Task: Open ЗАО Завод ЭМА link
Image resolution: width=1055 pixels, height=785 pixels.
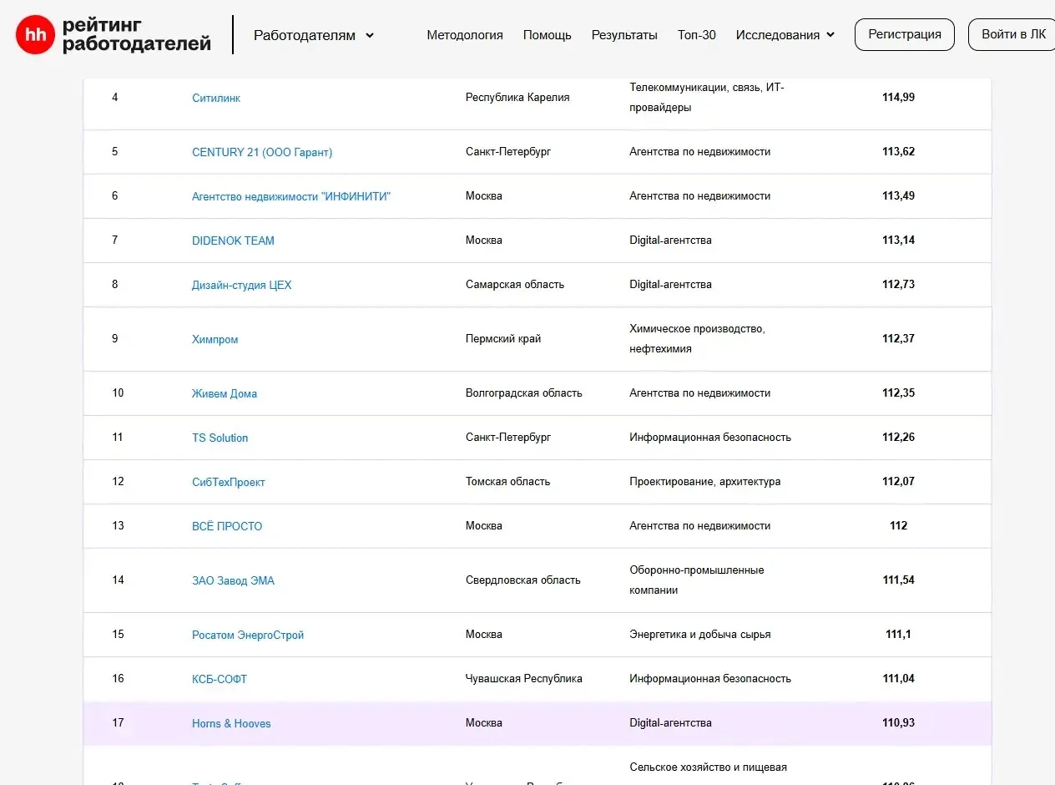Action: (233, 580)
